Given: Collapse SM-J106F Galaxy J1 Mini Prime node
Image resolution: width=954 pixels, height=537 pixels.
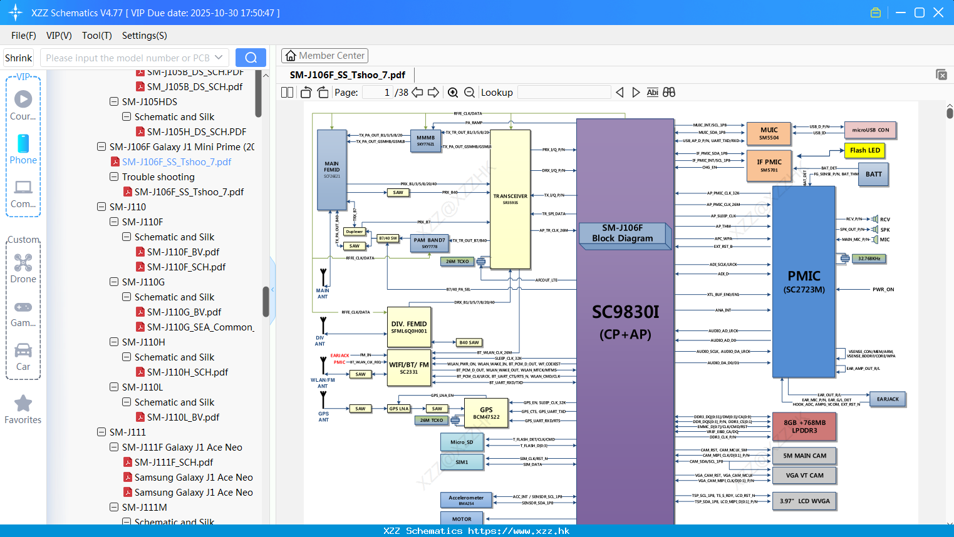Looking at the screenshot, I should click(x=101, y=146).
